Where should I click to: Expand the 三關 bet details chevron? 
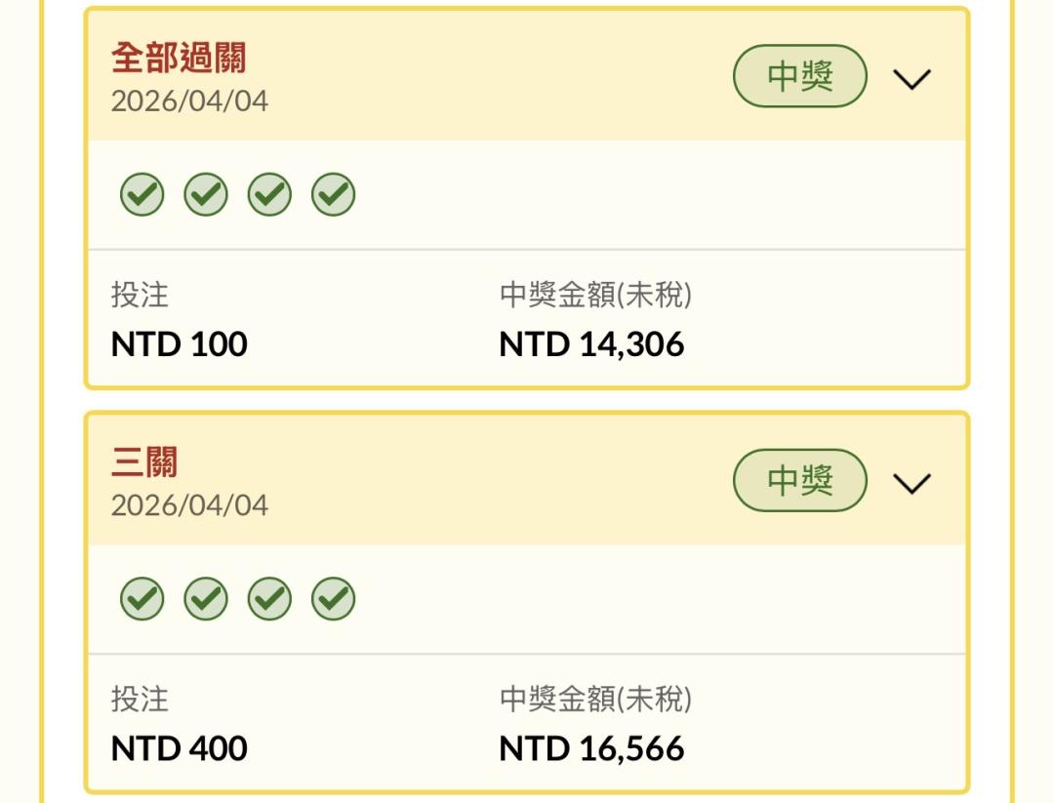pos(912,483)
